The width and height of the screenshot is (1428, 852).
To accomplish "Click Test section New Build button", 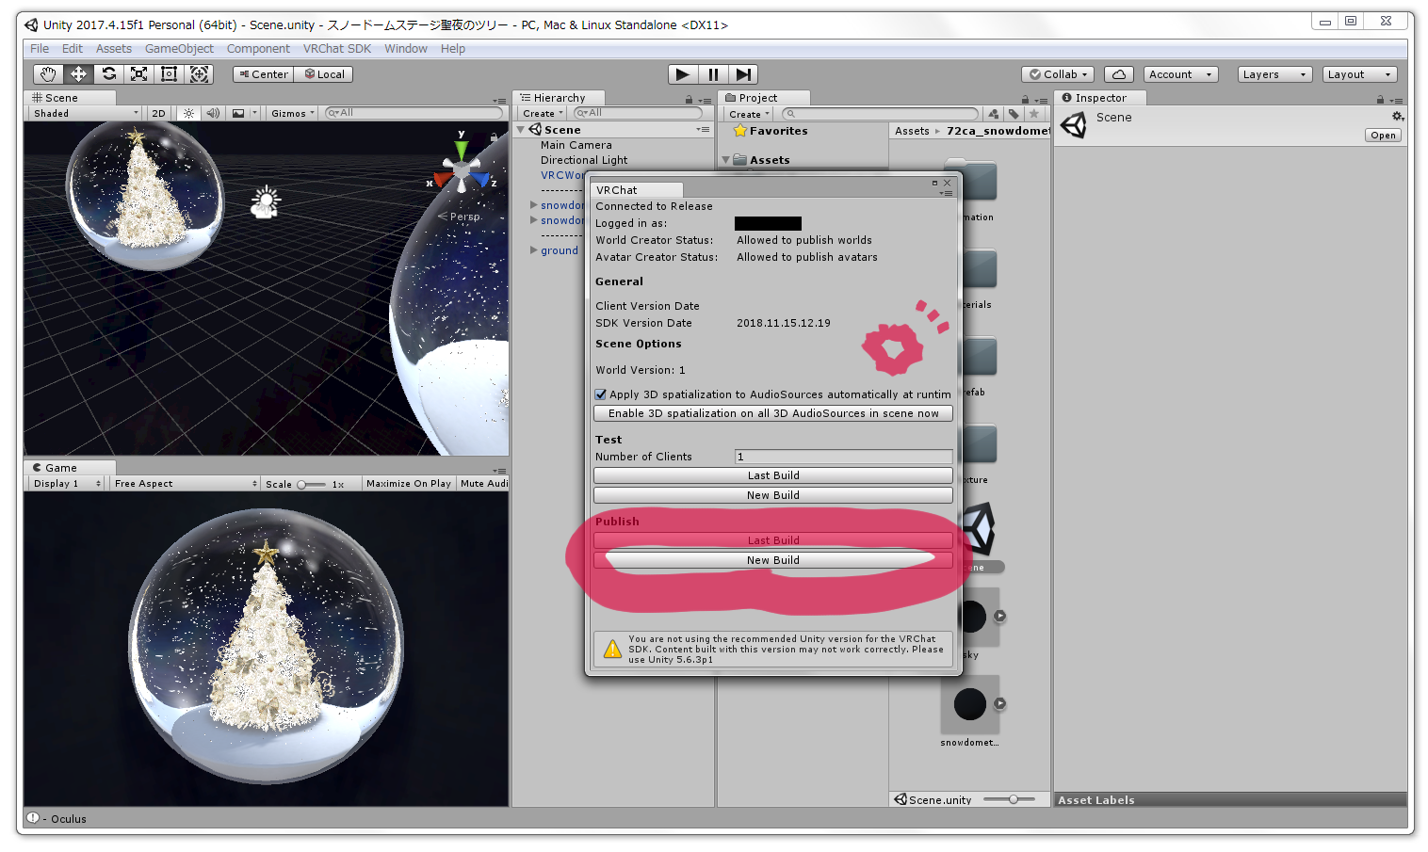I will [x=773, y=495].
